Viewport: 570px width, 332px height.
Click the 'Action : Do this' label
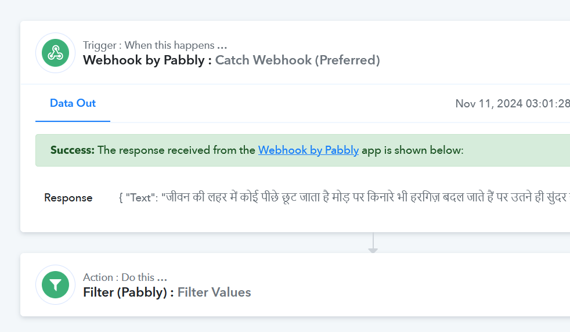coord(118,277)
